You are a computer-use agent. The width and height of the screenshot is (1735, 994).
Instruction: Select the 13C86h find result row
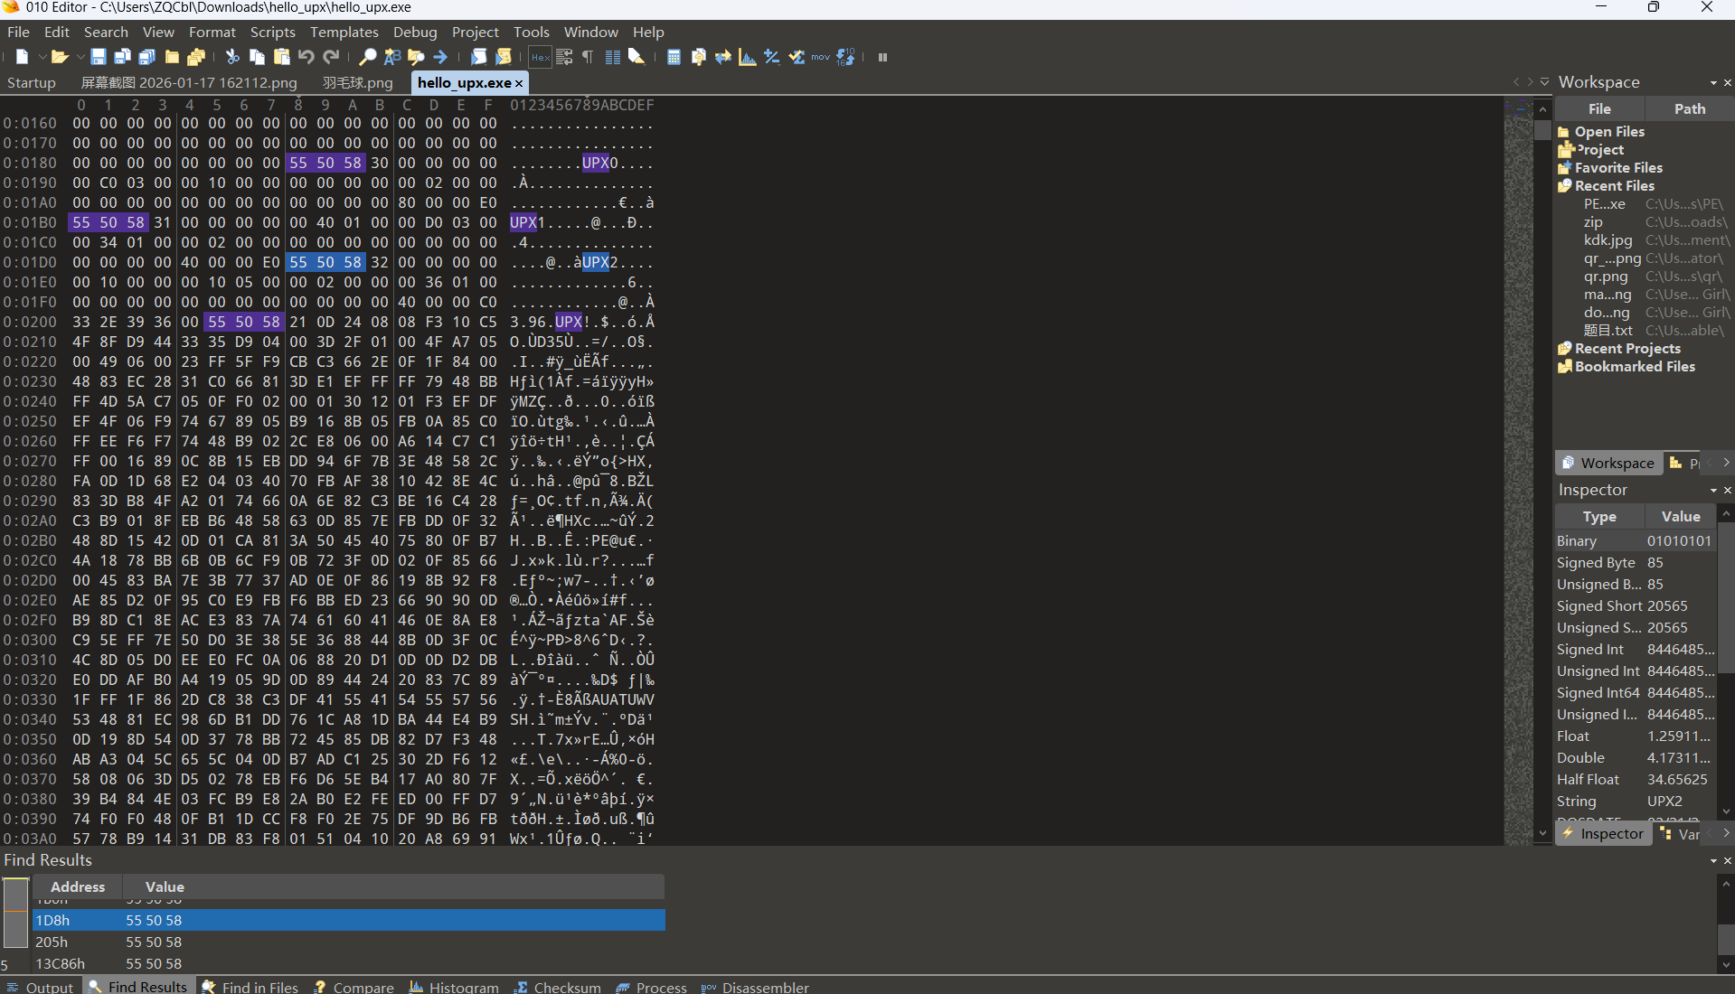348,963
